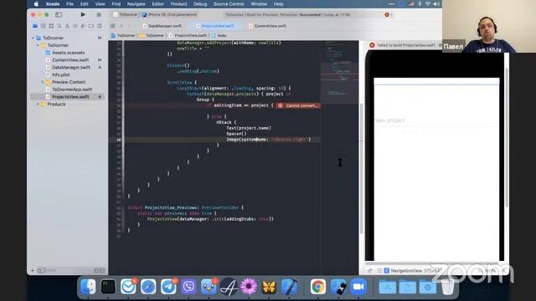Expand the Products folder
This screenshot has width=536, height=301.
click(x=38, y=105)
